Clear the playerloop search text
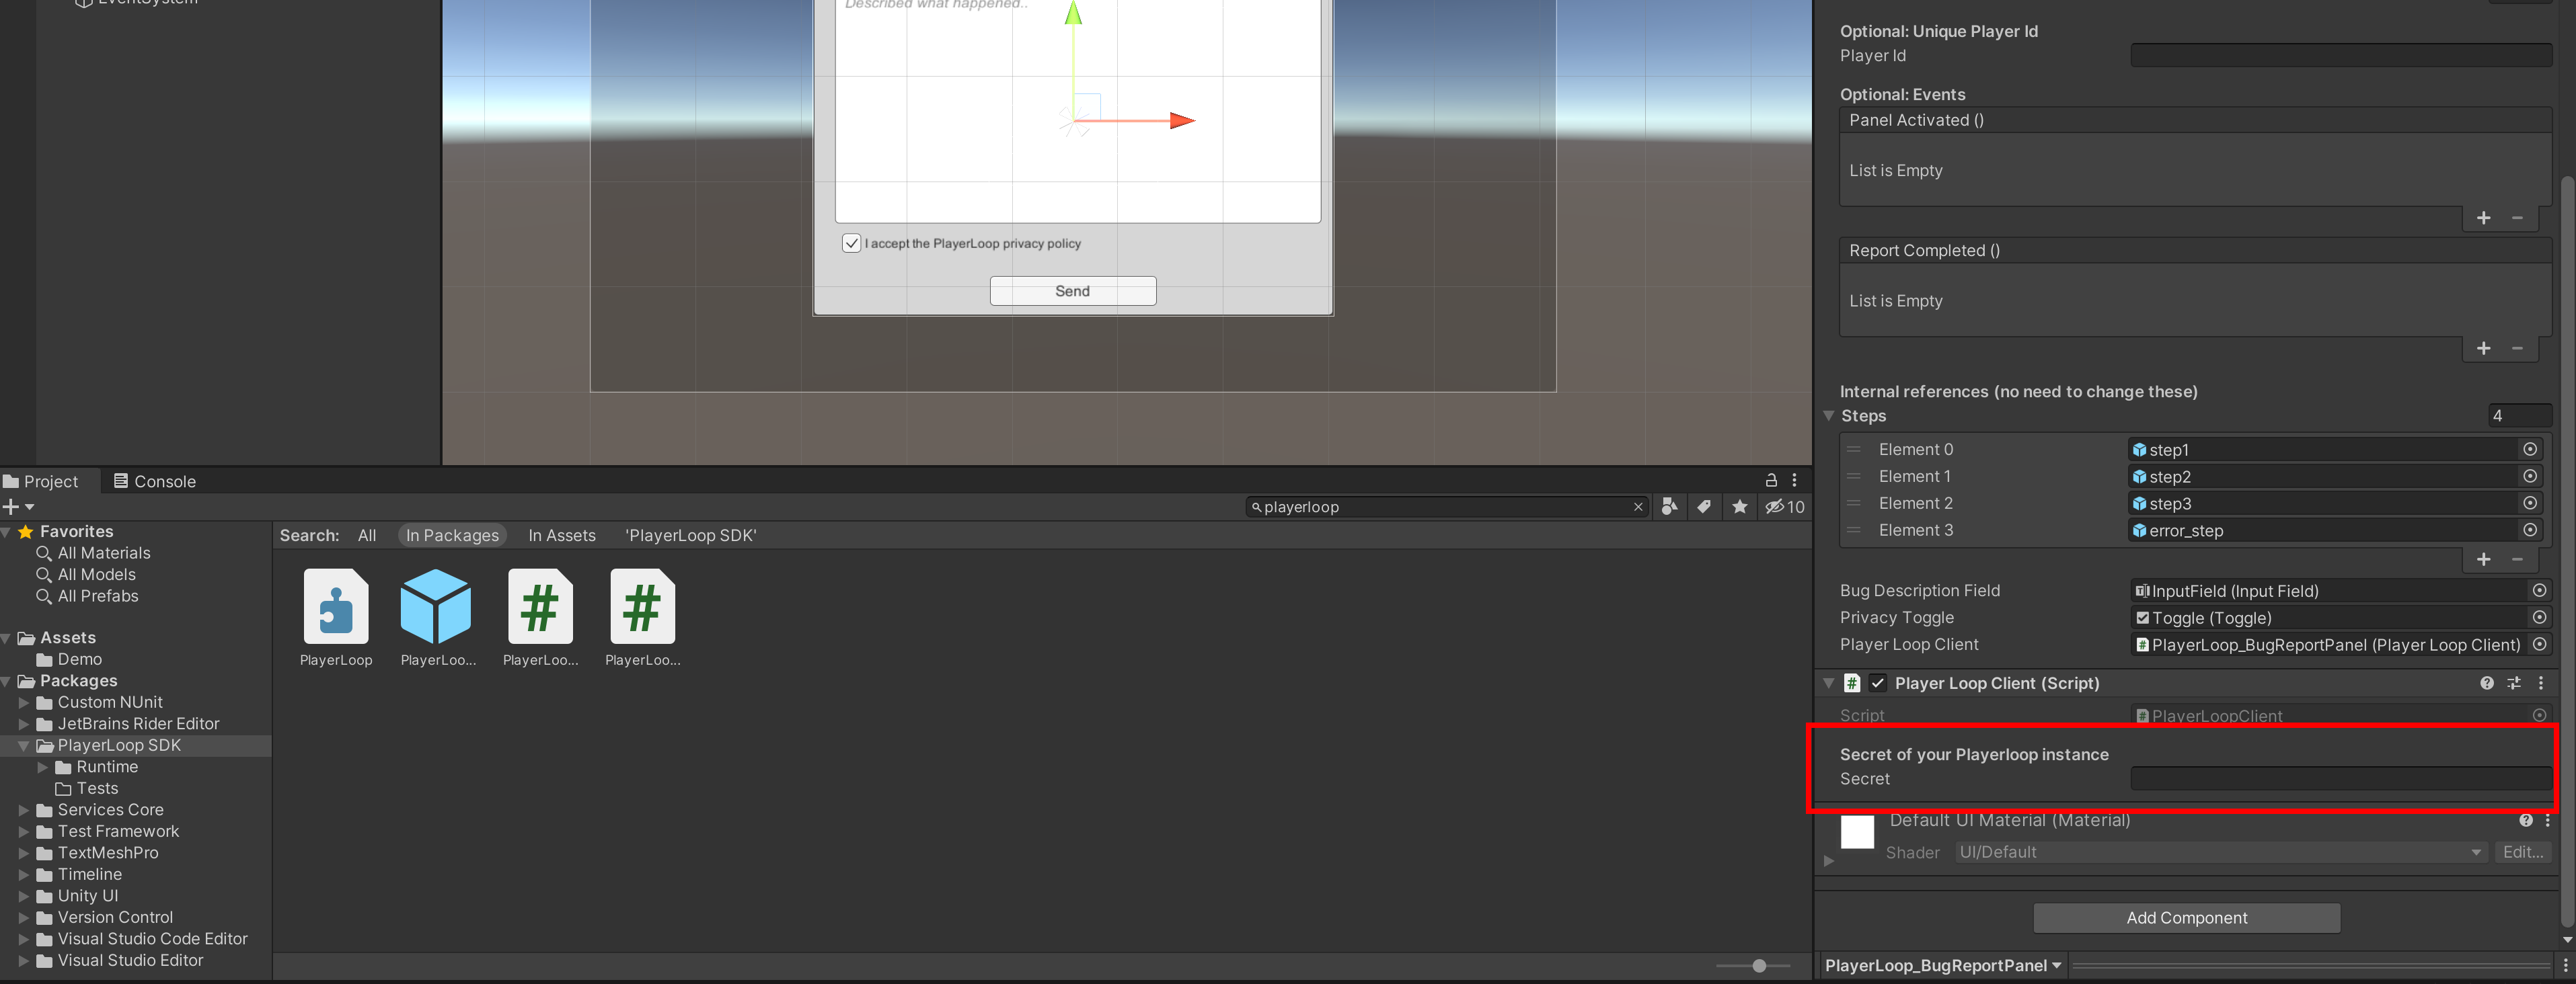 click(1638, 507)
